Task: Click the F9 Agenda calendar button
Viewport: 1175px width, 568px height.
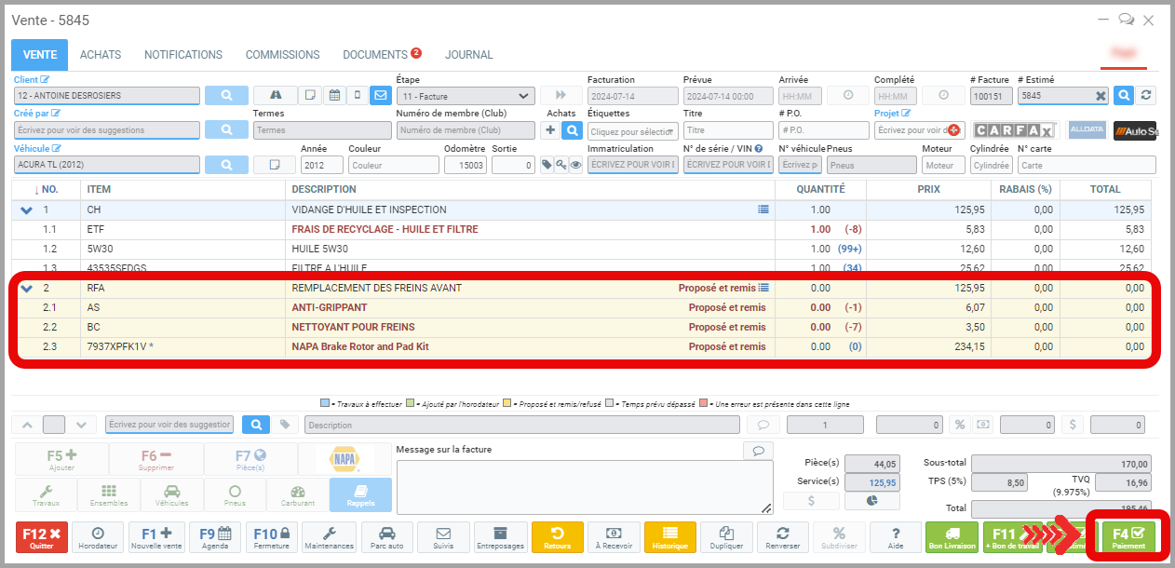Action: (x=216, y=538)
